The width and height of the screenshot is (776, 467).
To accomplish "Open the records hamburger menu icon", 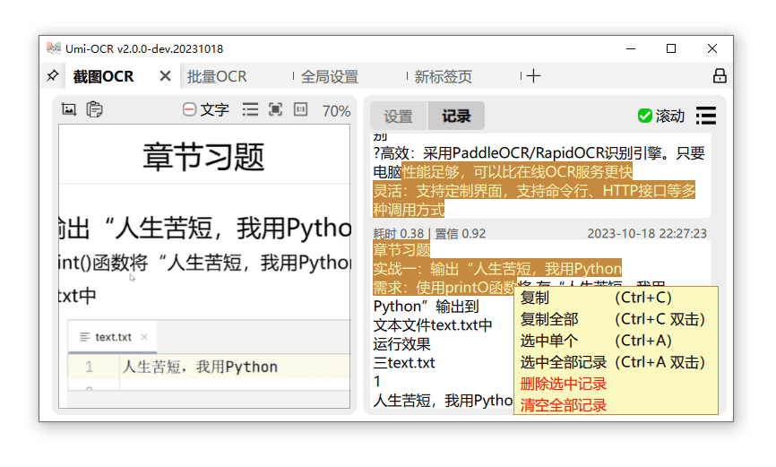I will point(706,116).
